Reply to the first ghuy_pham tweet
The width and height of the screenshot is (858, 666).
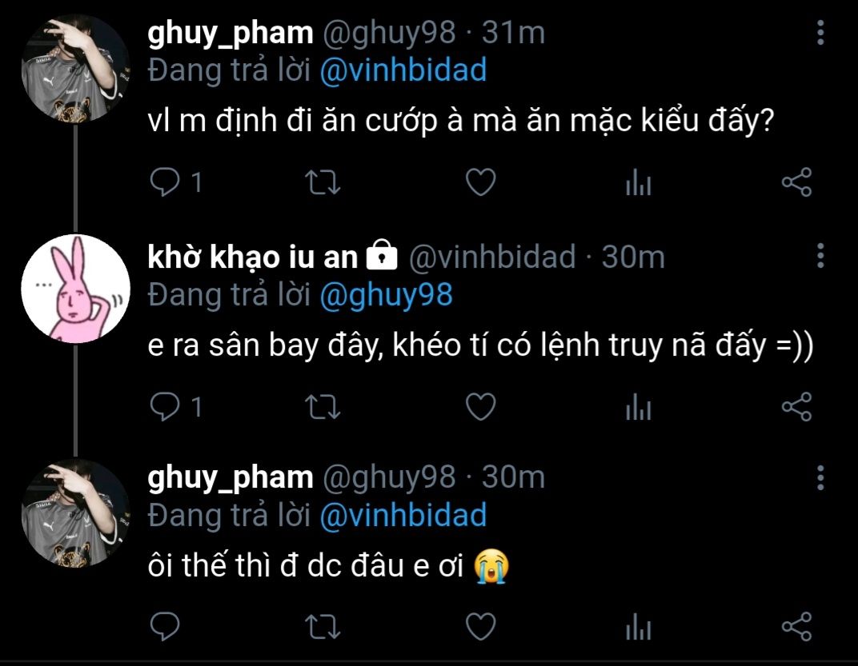(x=166, y=183)
